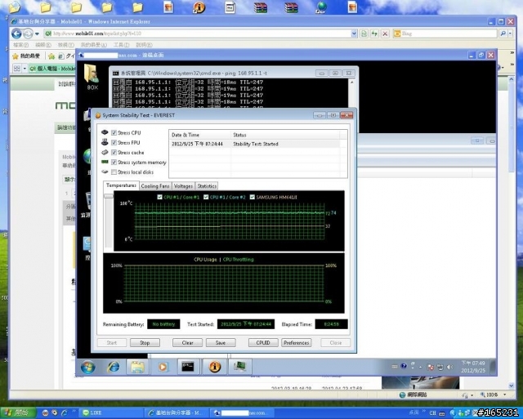This screenshot has height=419, width=523.
Task: Click the Save button in EVEREST
Action: [221, 343]
